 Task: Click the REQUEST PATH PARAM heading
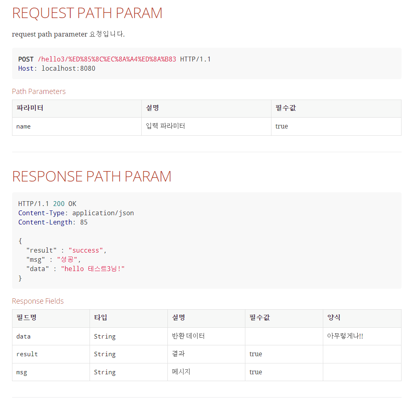click(87, 13)
